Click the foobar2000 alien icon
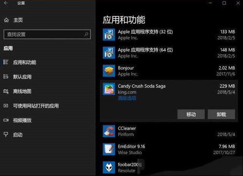This screenshot has height=176, width=243. point(109,167)
